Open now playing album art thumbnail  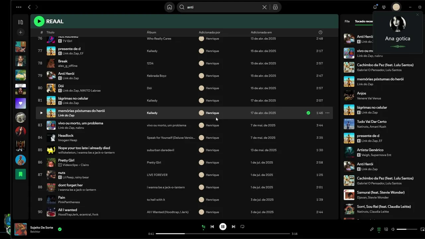point(21,229)
